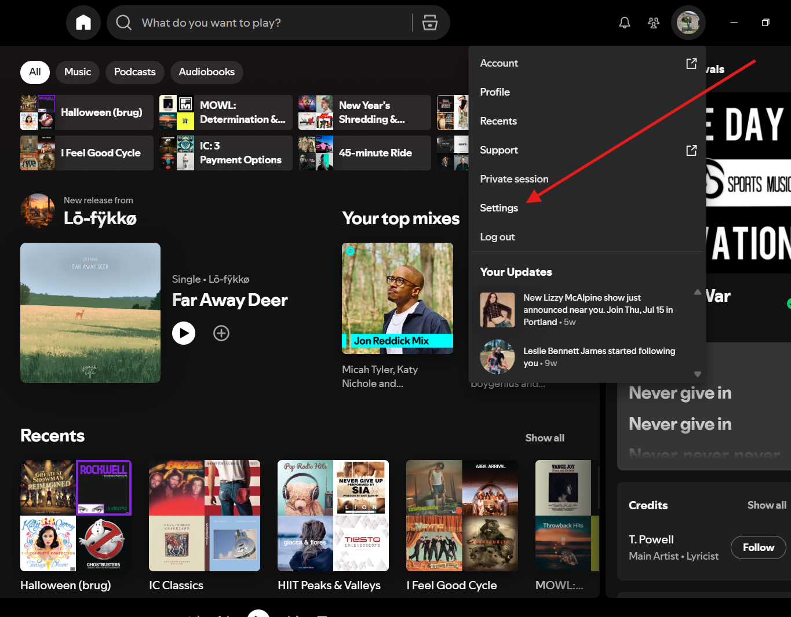Screen dimensions: 791x617
Task: Open 45-minute Ride shortcut tile
Action: [365, 153]
